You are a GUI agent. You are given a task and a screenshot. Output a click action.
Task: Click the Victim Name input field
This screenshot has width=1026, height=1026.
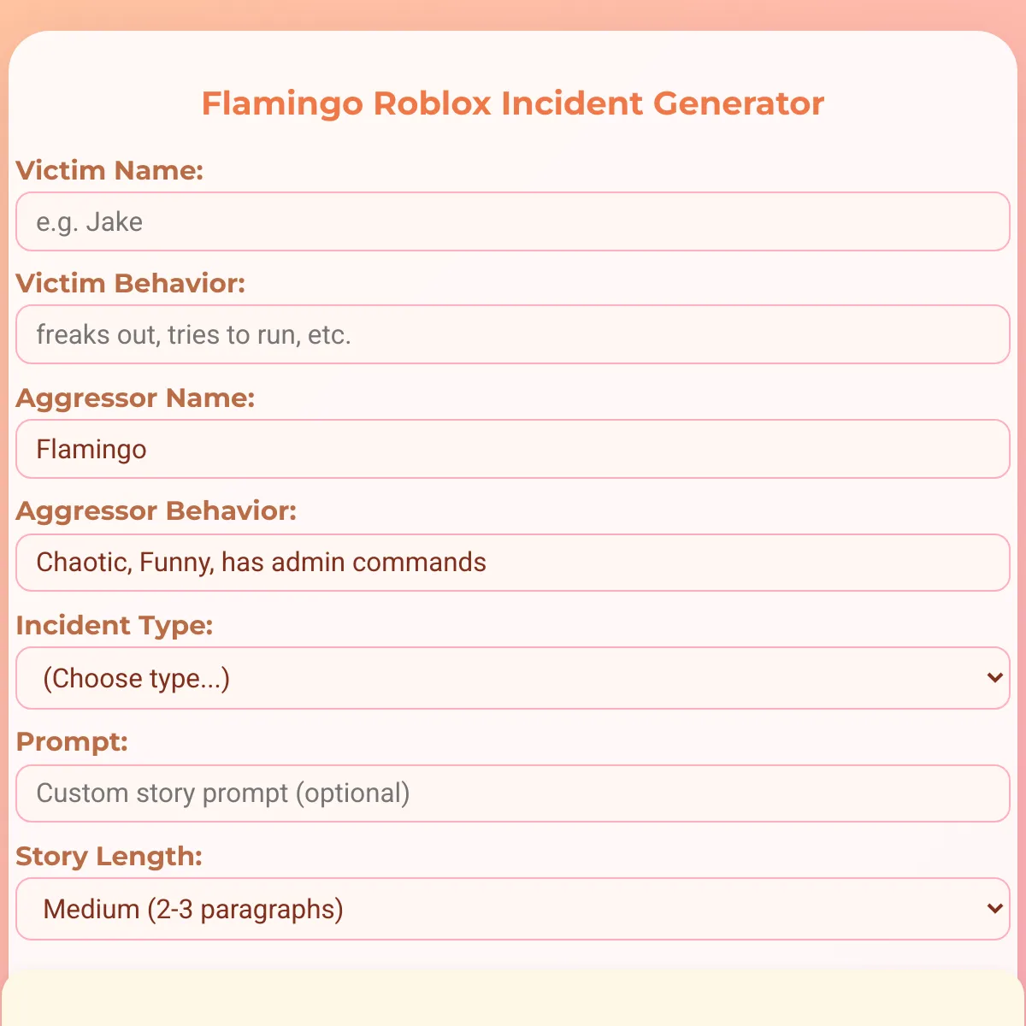coord(513,221)
